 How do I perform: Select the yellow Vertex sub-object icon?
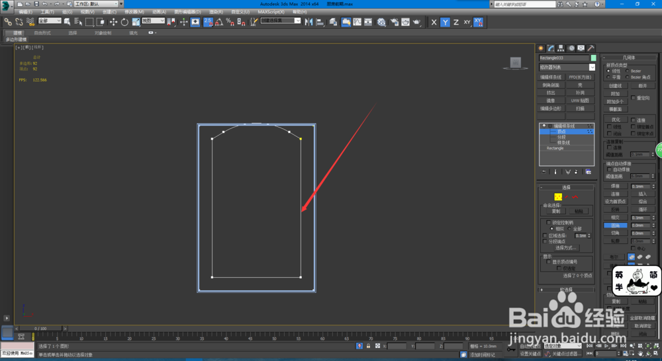tap(557, 197)
